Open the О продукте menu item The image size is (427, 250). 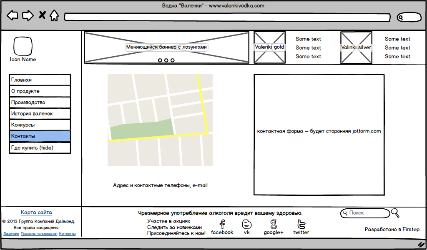tap(40, 91)
